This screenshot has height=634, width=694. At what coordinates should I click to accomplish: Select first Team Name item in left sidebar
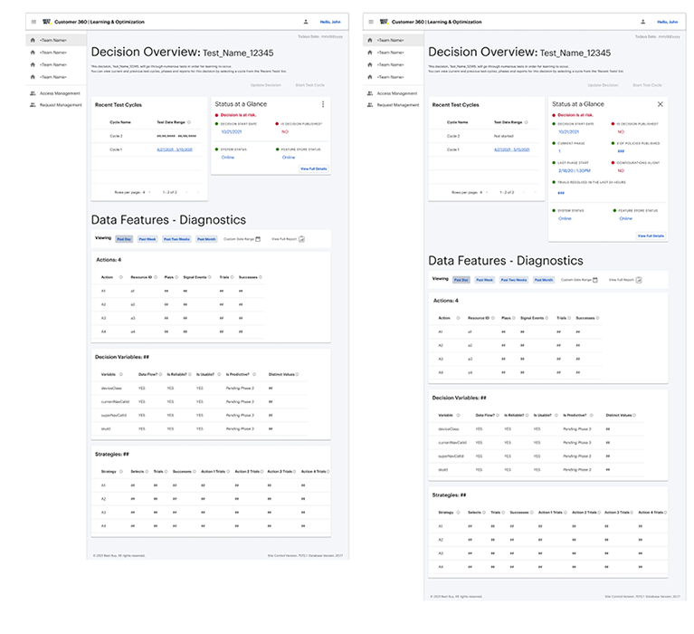point(52,40)
